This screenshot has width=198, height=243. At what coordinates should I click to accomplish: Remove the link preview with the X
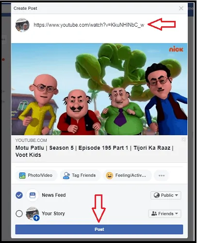pos(183,139)
